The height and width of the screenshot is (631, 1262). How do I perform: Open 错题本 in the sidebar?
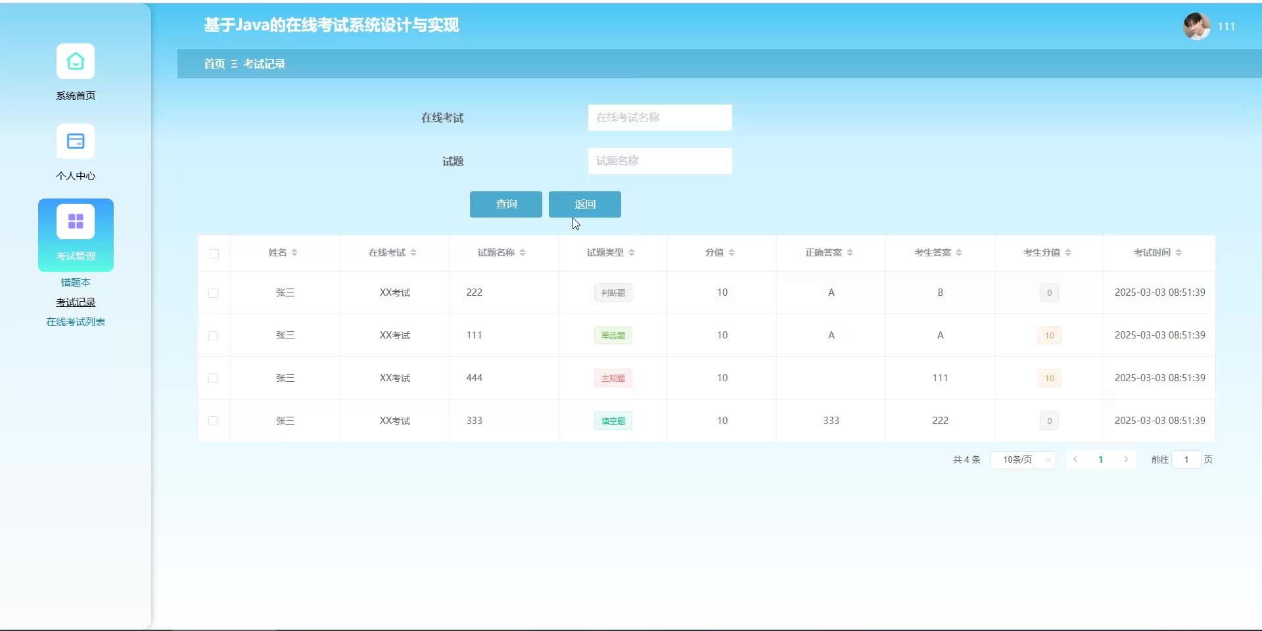pos(76,283)
